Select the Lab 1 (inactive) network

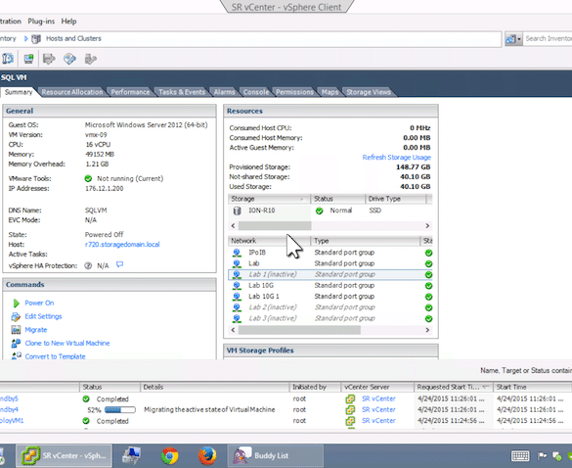point(330,274)
